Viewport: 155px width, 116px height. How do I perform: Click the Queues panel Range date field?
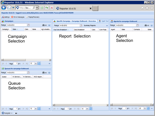[x=17, y=73]
